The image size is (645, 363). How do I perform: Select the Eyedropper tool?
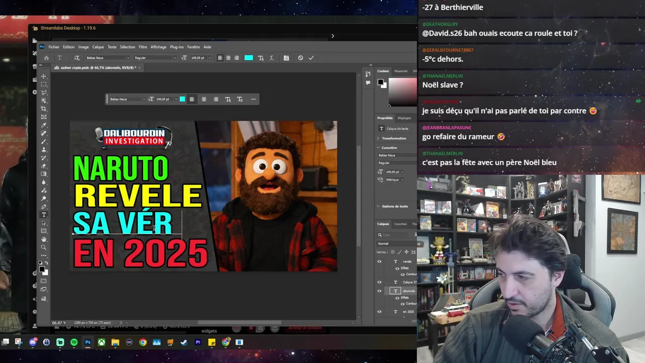click(x=44, y=125)
